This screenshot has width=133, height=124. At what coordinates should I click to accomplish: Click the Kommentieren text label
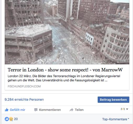point(50,110)
